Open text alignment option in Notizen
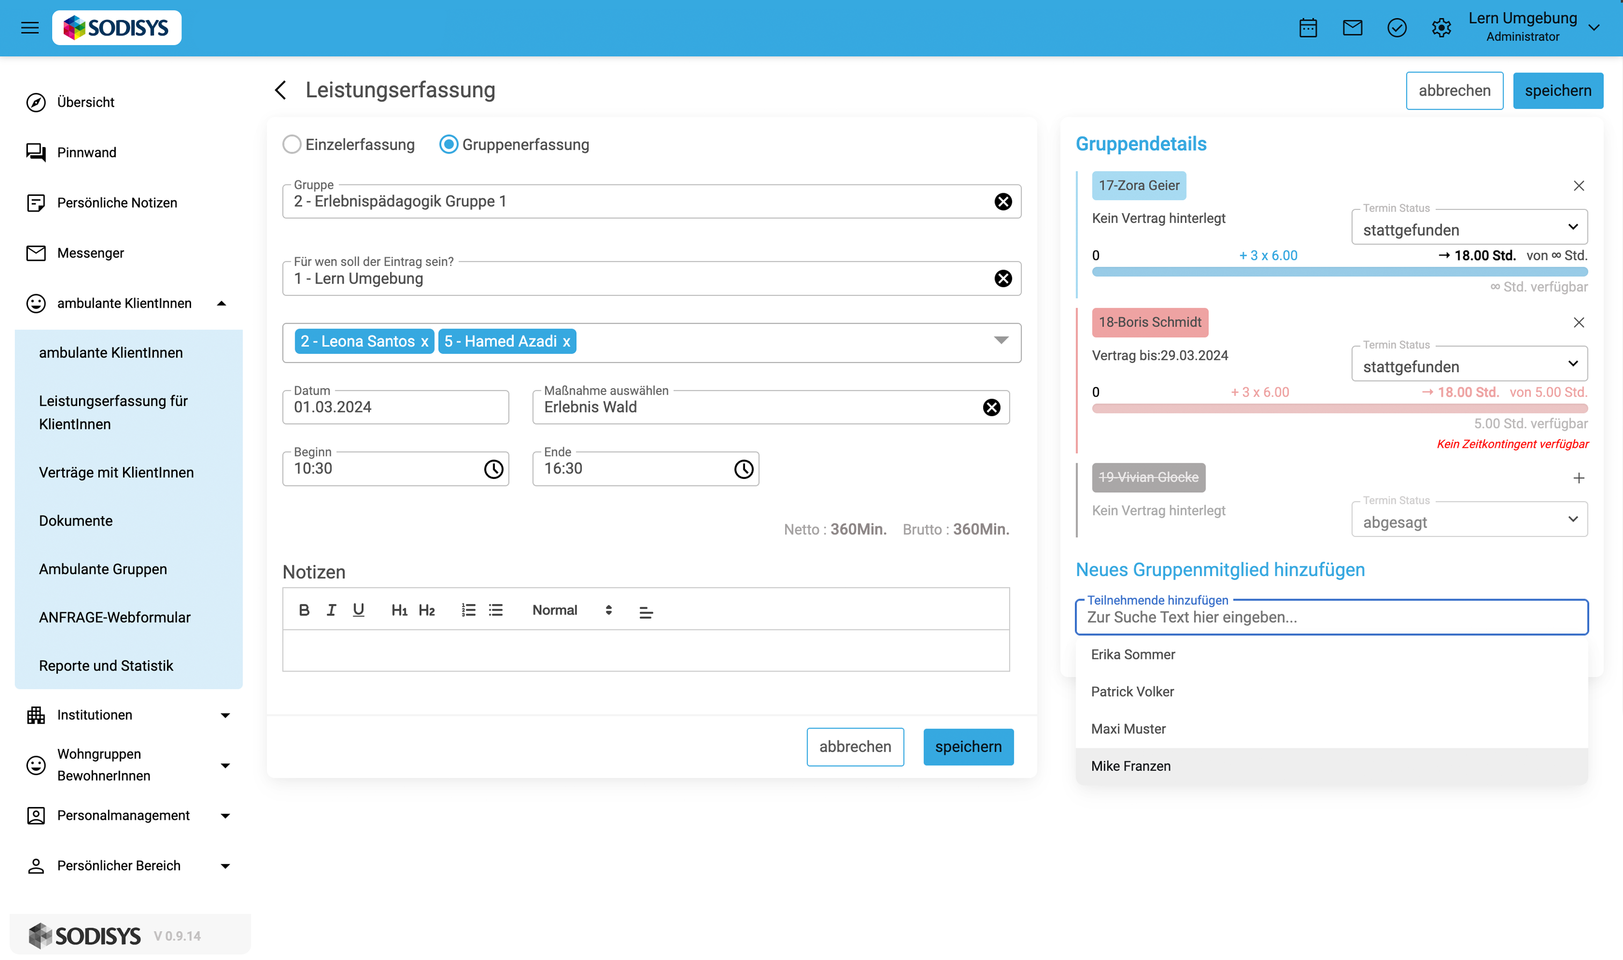 coord(645,612)
